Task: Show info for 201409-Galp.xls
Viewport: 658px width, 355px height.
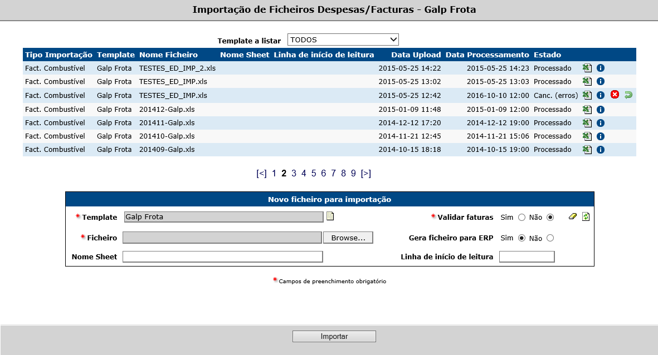Action: click(x=601, y=150)
